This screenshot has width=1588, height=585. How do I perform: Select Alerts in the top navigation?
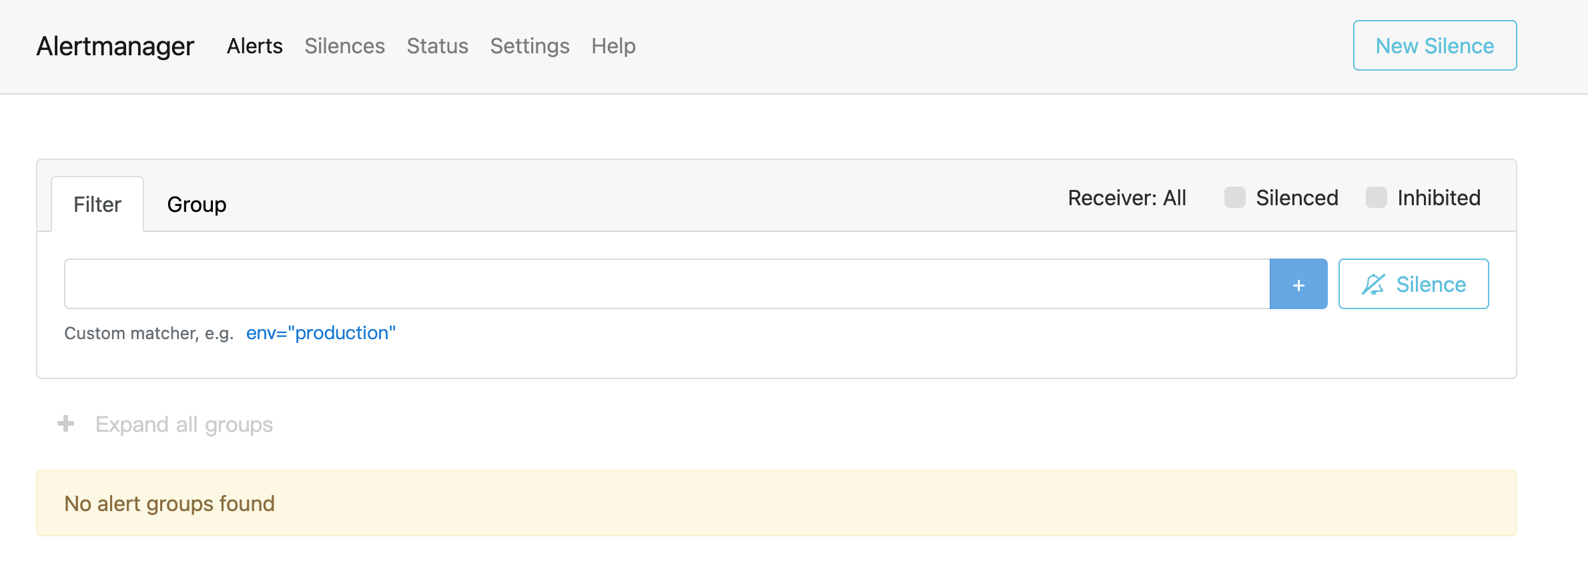(255, 46)
